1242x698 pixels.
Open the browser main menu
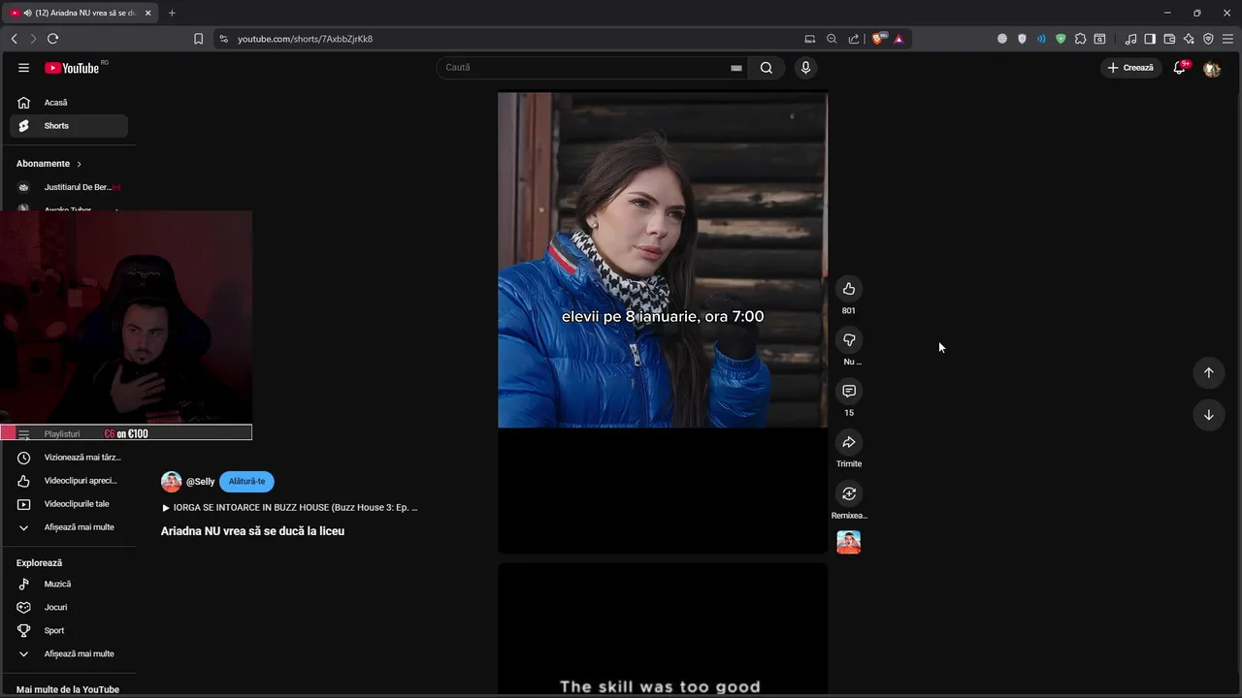tap(1227, 39)
